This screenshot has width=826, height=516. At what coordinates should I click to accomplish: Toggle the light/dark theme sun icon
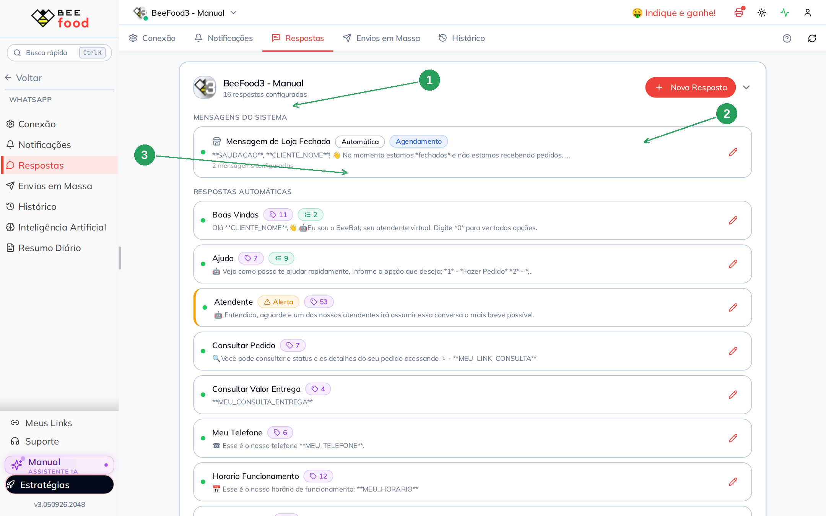tap(762, 13)
